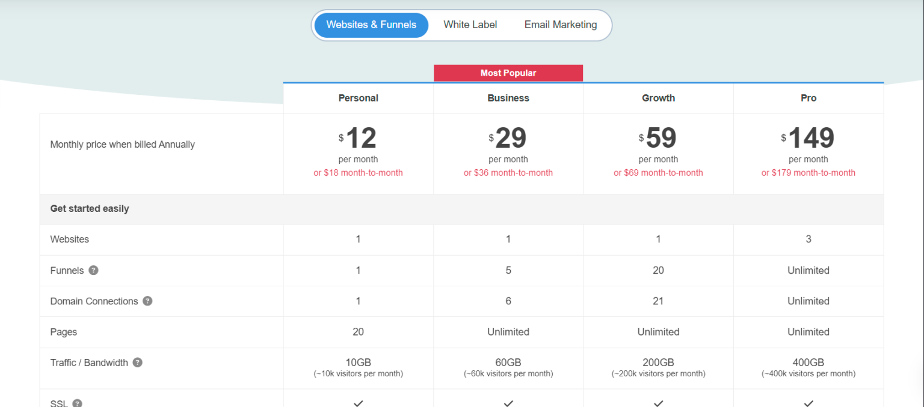Select the Personal plan header
Screen dimensions: 924x407
point(358,97)
